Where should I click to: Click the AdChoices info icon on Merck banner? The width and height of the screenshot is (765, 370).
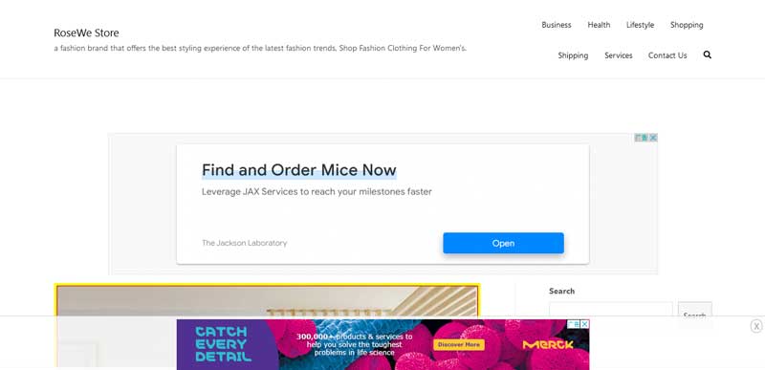574,324
